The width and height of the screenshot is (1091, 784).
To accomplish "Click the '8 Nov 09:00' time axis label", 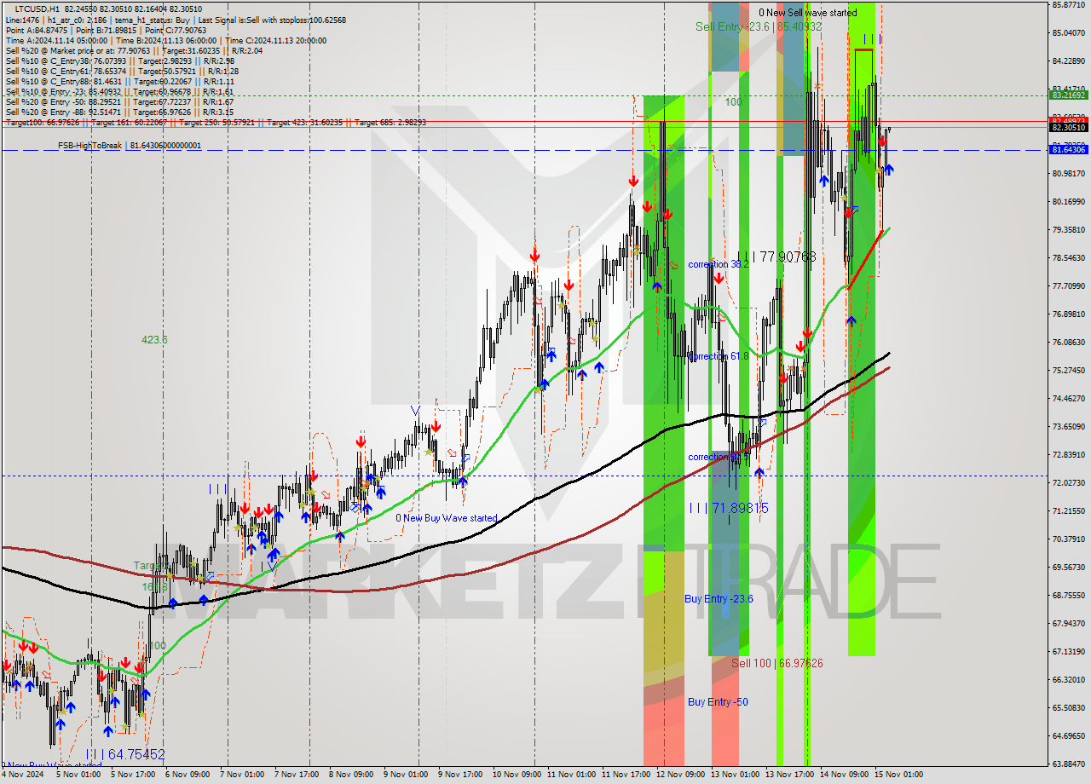I will pos(352,775).
